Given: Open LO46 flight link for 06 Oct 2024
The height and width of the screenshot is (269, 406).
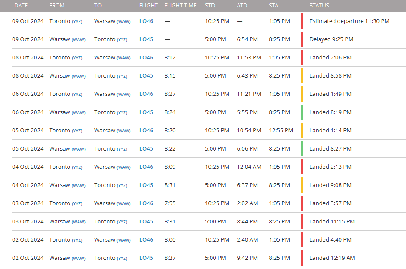Looking at the screenshot, I should point(146,94).
